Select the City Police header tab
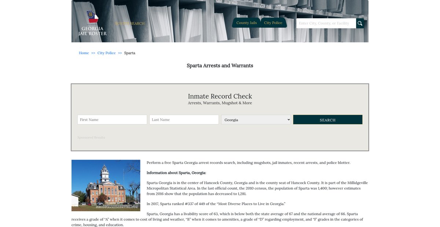The height and width of the screenshot is (227, 440). click(273, 23)
